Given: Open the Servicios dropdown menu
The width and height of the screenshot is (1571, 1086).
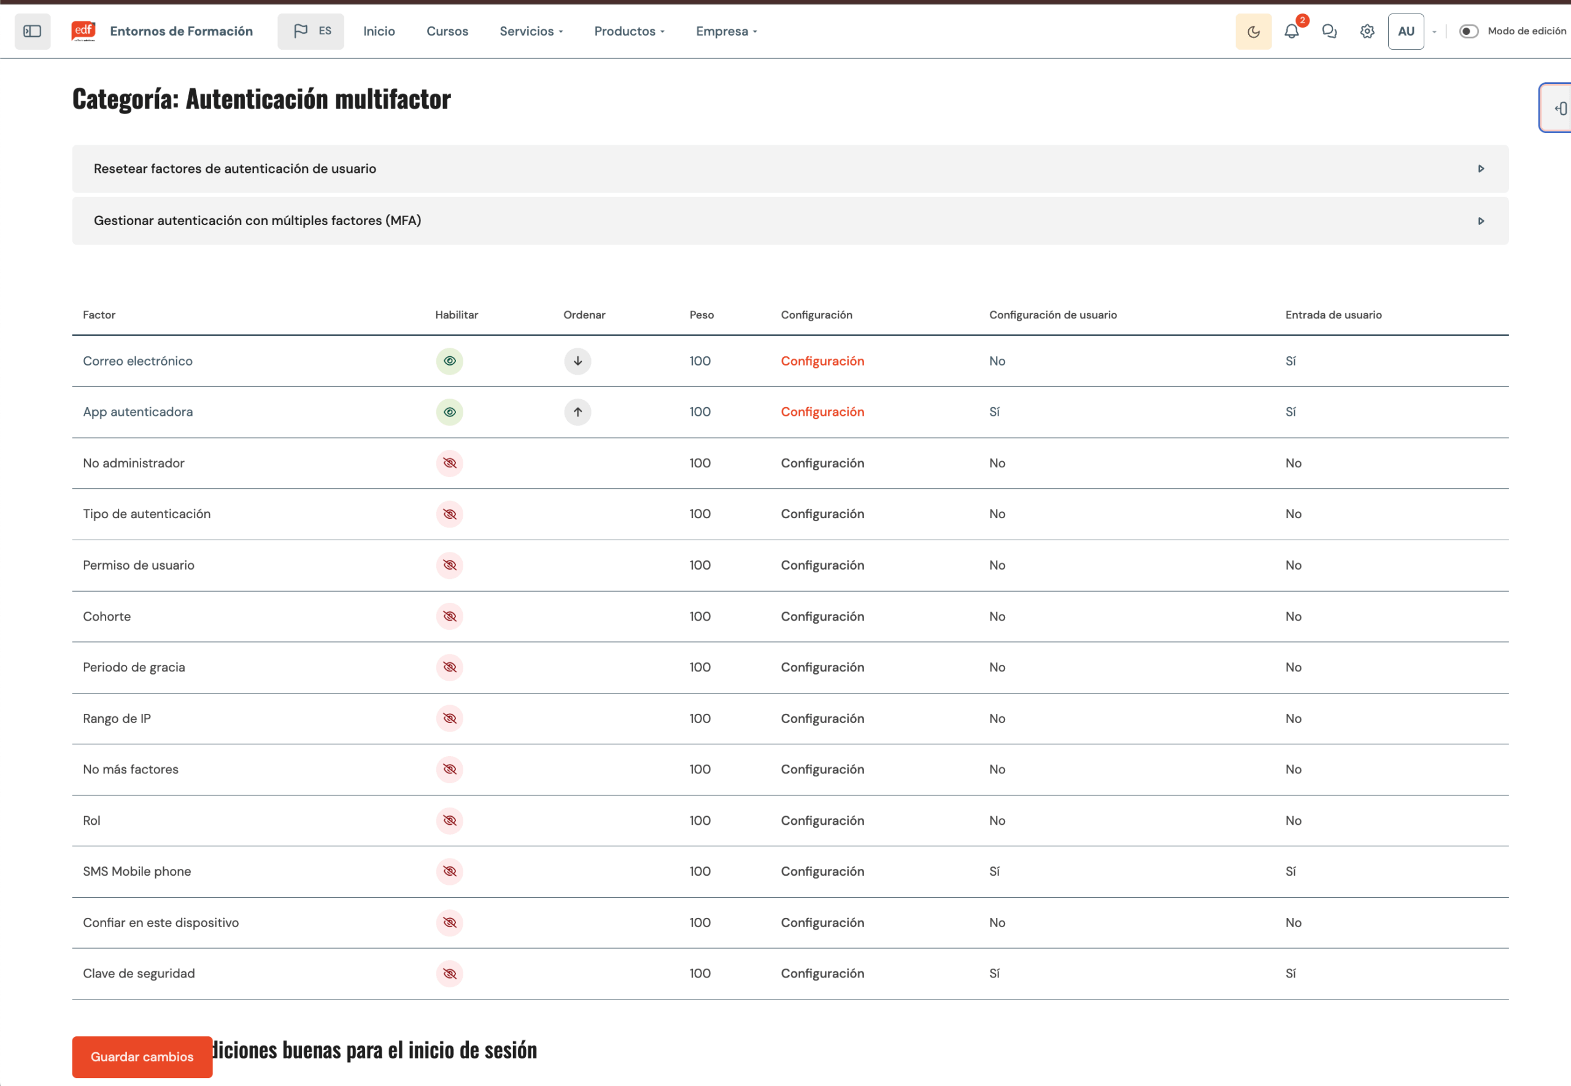Looking at the screenshot, I should [531, 31].
